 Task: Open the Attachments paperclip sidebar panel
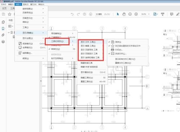coord(3,35)
